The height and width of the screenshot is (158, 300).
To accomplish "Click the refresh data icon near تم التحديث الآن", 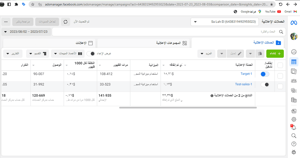I will click(65, 22).
